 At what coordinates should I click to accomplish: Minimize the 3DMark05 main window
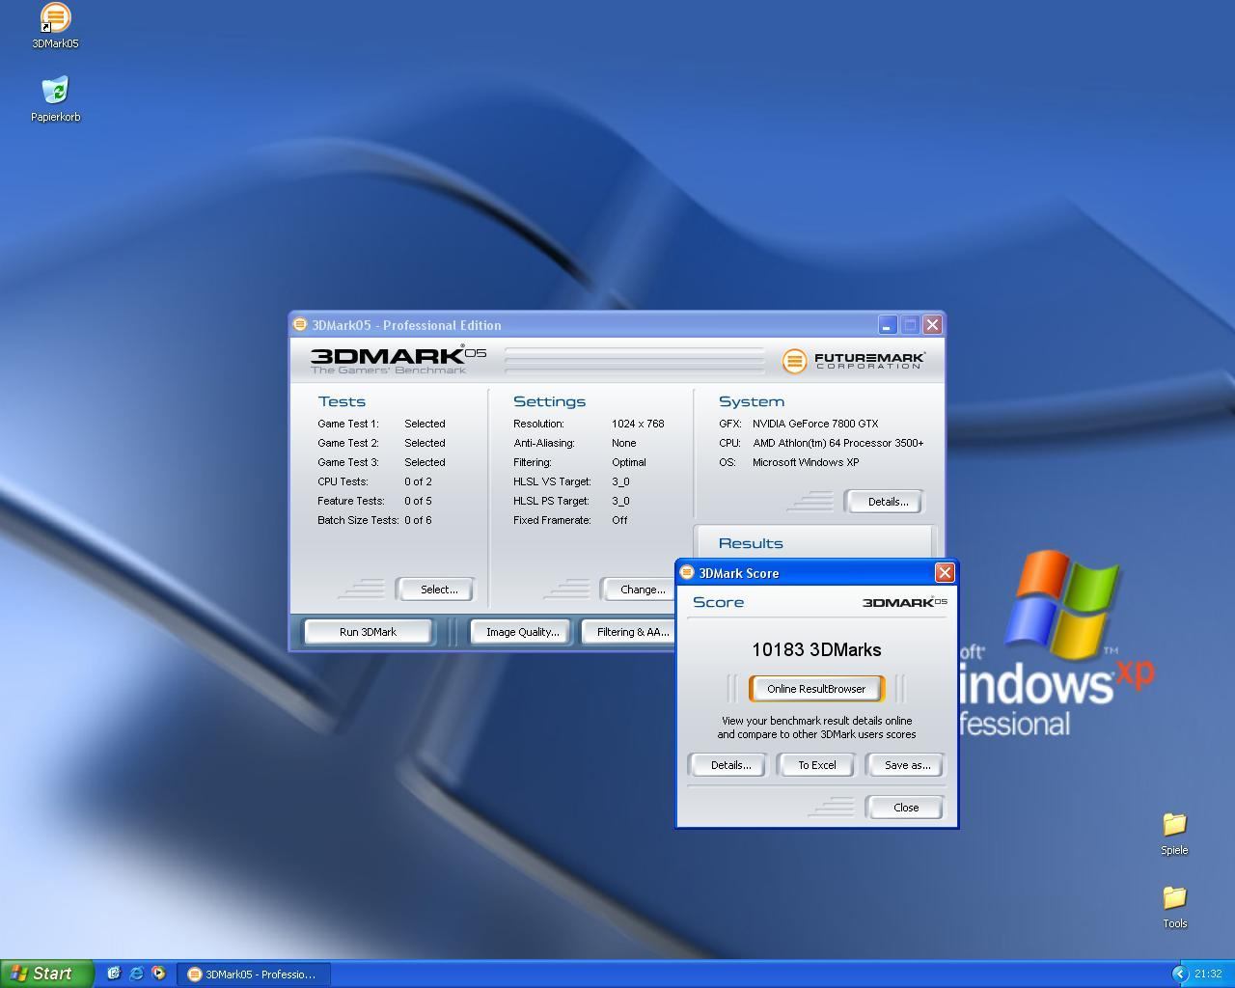887,325
